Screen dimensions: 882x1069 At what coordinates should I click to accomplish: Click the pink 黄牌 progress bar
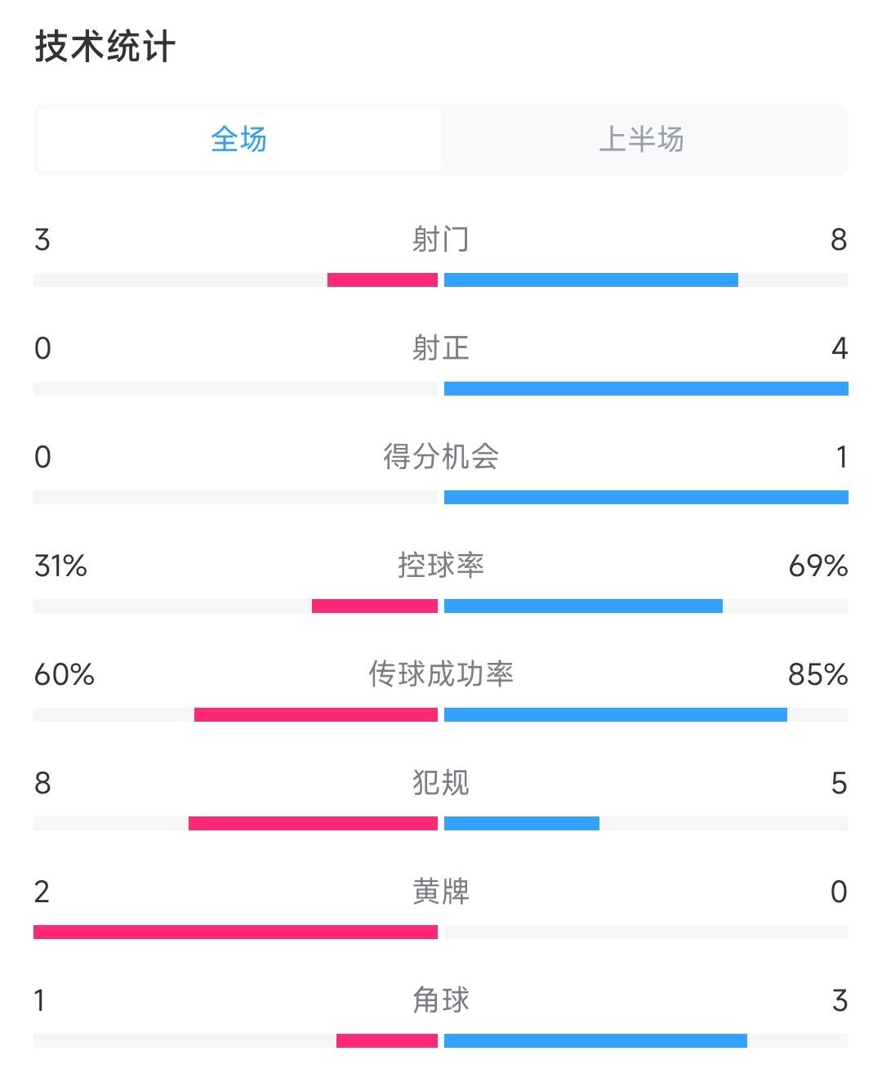(x=235, y=933)
